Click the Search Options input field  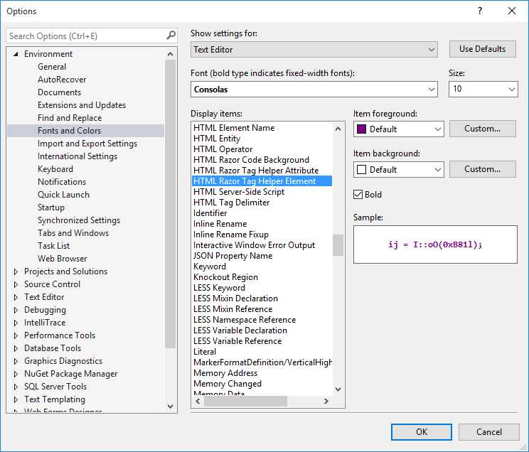click(x=86, y=36)
